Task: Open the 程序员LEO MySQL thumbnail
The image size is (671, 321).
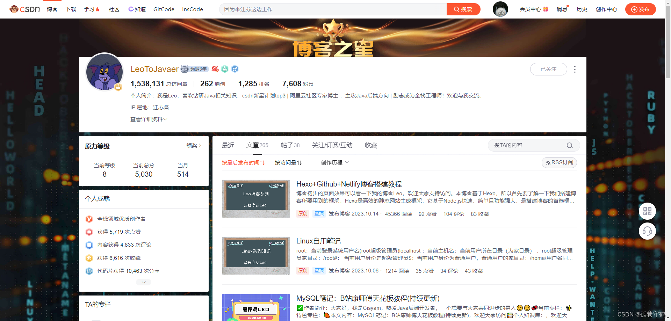Action: click(x=256, y=307)
